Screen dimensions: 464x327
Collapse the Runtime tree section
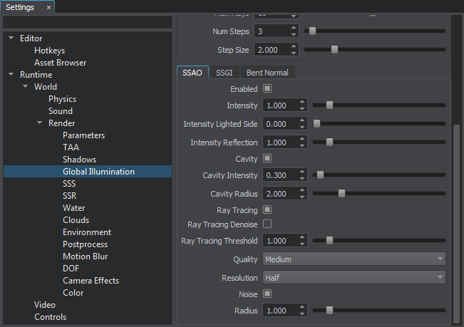click(x=11, y=75)
